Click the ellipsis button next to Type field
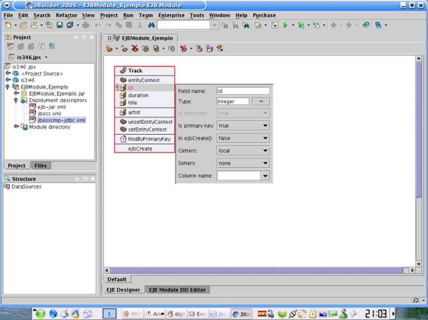This screenshot has width=428, height=320. [261, 101]
